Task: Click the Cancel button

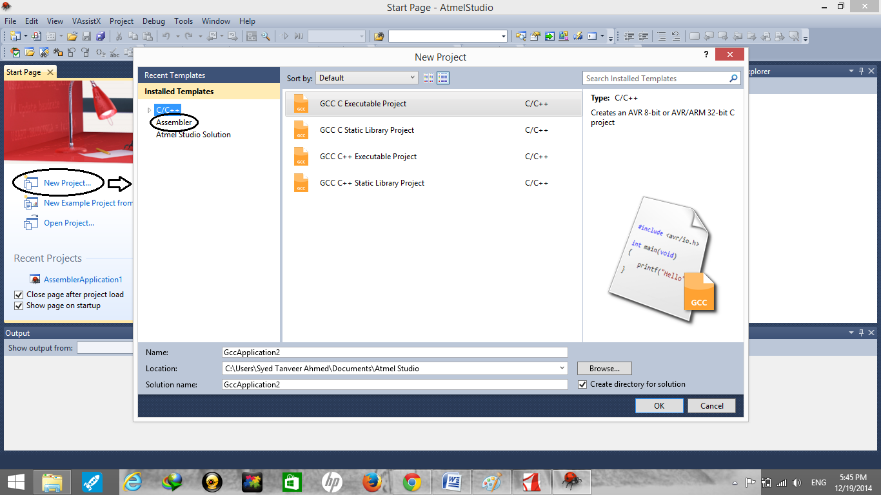Action: point(712,405)
